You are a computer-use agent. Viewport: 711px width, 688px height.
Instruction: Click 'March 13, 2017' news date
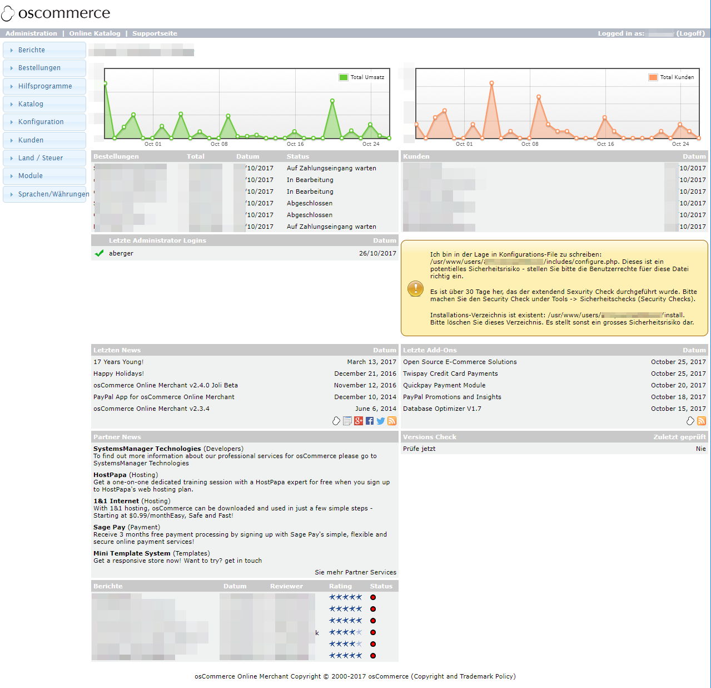(x=372, y=362)
